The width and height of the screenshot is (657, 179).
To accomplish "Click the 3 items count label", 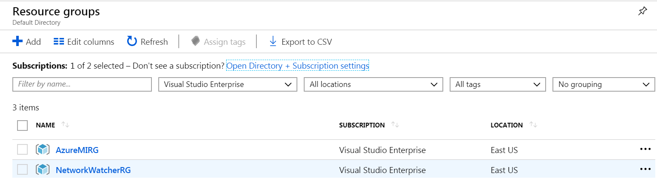I will coord(26,108).
